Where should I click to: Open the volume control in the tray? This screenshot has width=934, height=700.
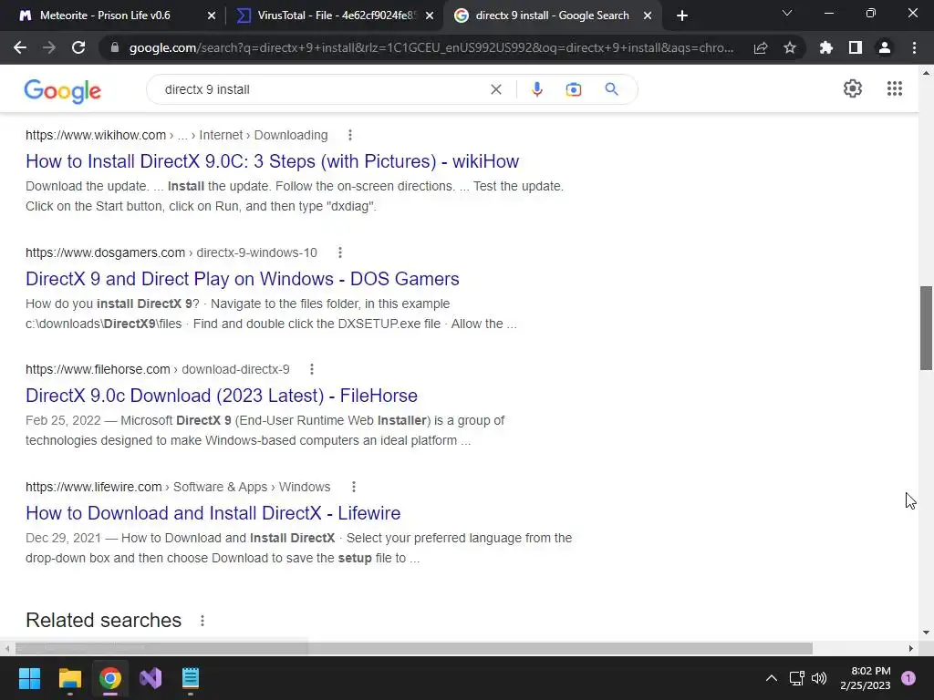click(819, 678)
